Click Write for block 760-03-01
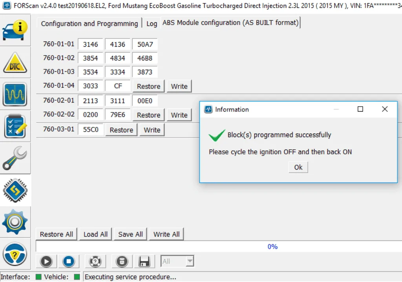Image resolution: width=402 pixels, height=282 pixels. pos(152,130)
